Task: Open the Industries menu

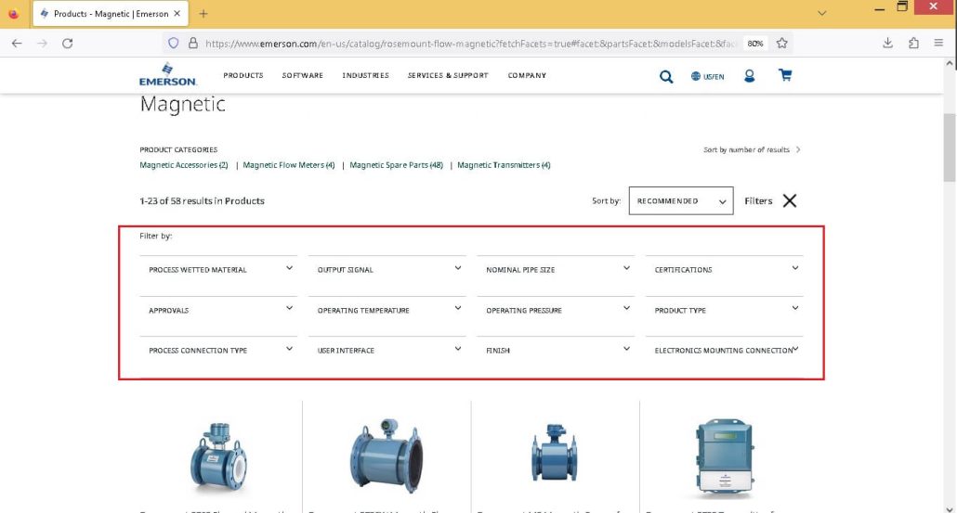Action: point(365,75)
